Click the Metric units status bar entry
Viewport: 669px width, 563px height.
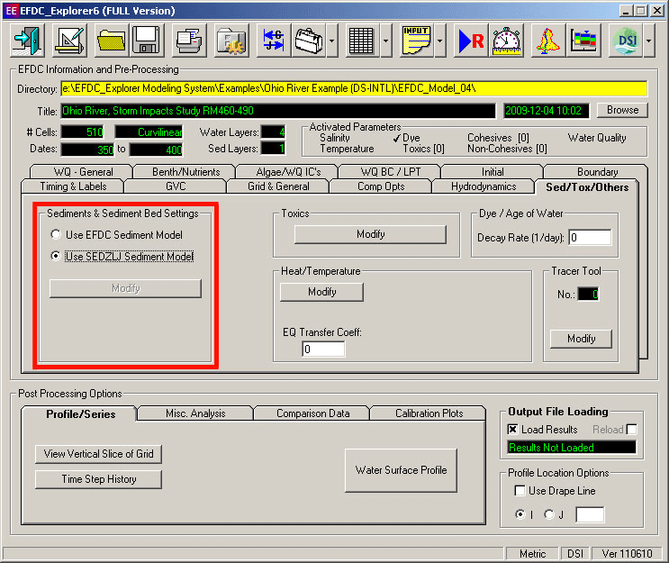(x=532, y=554)
